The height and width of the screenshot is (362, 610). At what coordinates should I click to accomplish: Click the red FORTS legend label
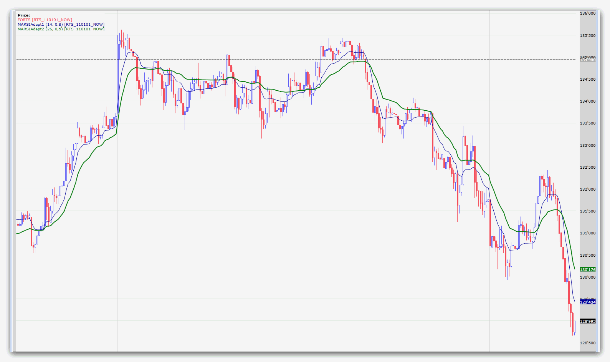(45, 20)
